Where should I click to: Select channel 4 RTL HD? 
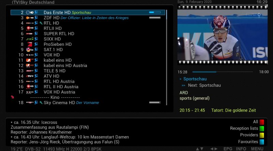(x=88, y=23)
